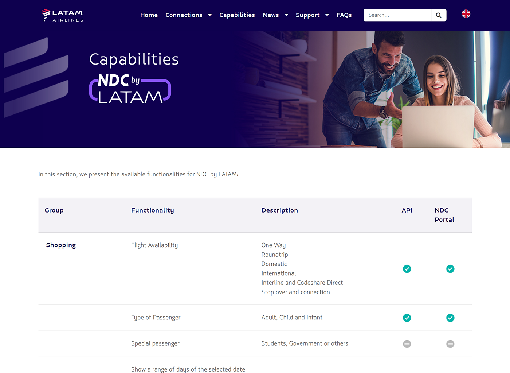Expand the News dropdown arrow
This screenshot has height=373, width=510.
[286, 15]
